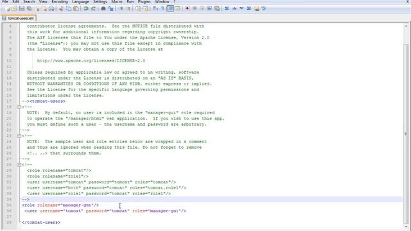Image resolution: width=411 pixels, height=231 pixels.
Task: Click the scrollbar up arrow
Action: (x=406, y=26)
